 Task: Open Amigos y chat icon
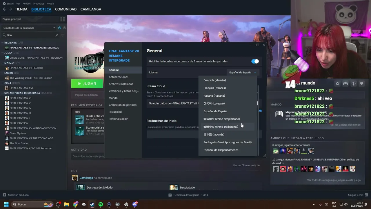[366, 195]
